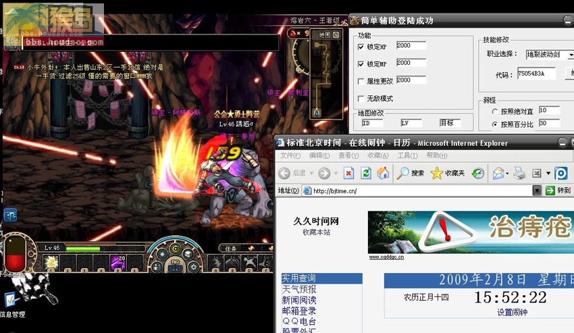The height and width of the screenshot is (333, 574).
Task: Select the 按照百分比 radio button
Action: (x=495, y=124)
